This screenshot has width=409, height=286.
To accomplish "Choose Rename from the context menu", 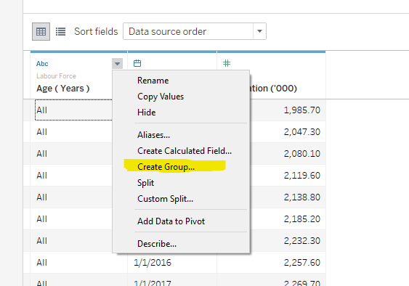I will pyautogui.click(x=153, y=81).
